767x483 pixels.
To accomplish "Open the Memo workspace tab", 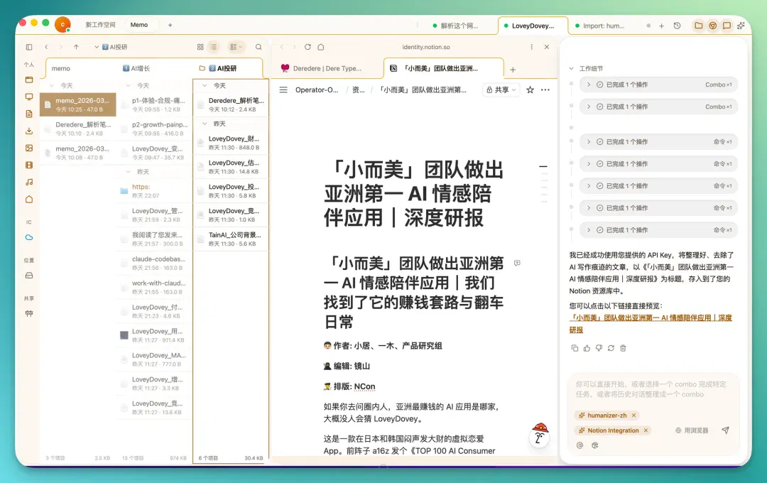I will pos(139,25).
